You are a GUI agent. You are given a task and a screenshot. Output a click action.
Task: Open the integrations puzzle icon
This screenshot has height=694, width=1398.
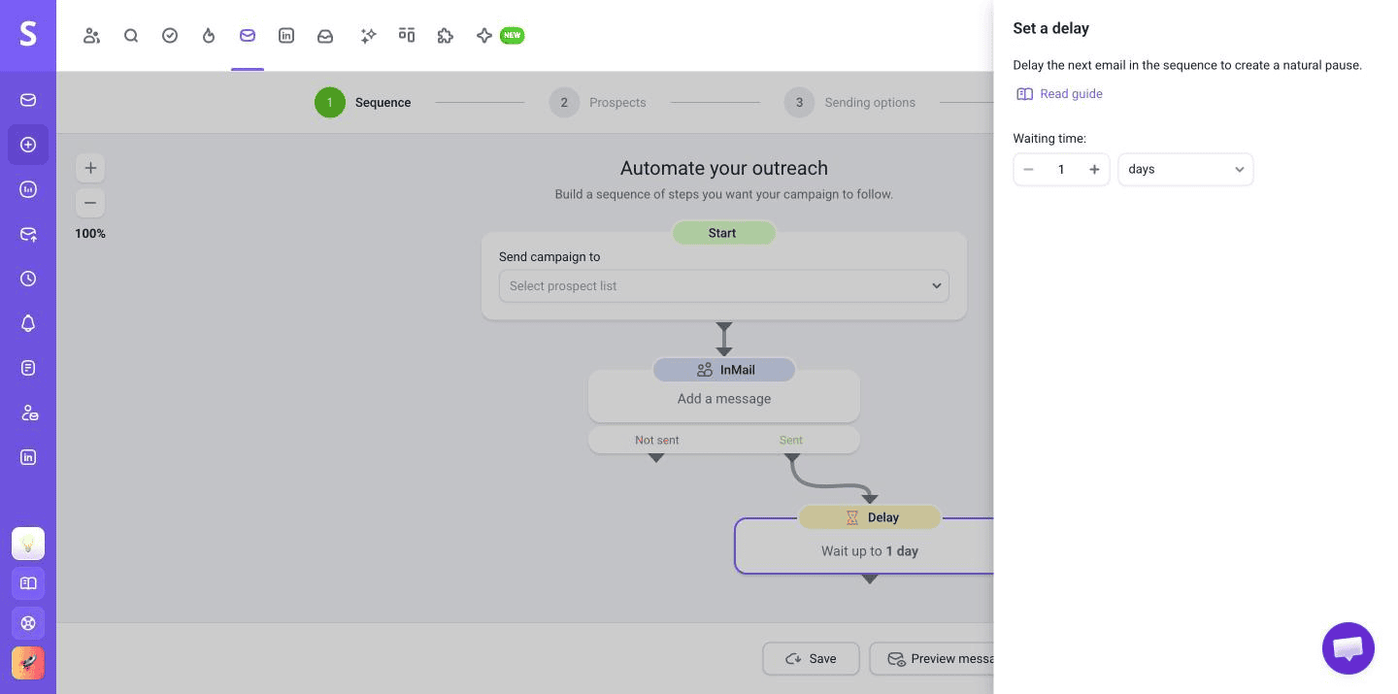(446, 36)
